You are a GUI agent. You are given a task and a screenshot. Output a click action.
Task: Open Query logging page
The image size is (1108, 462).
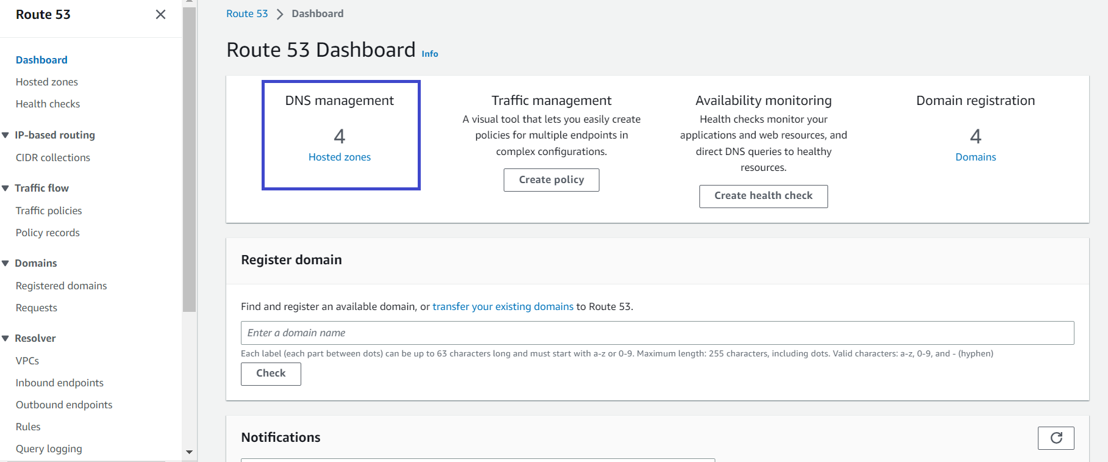pos(49,449)
